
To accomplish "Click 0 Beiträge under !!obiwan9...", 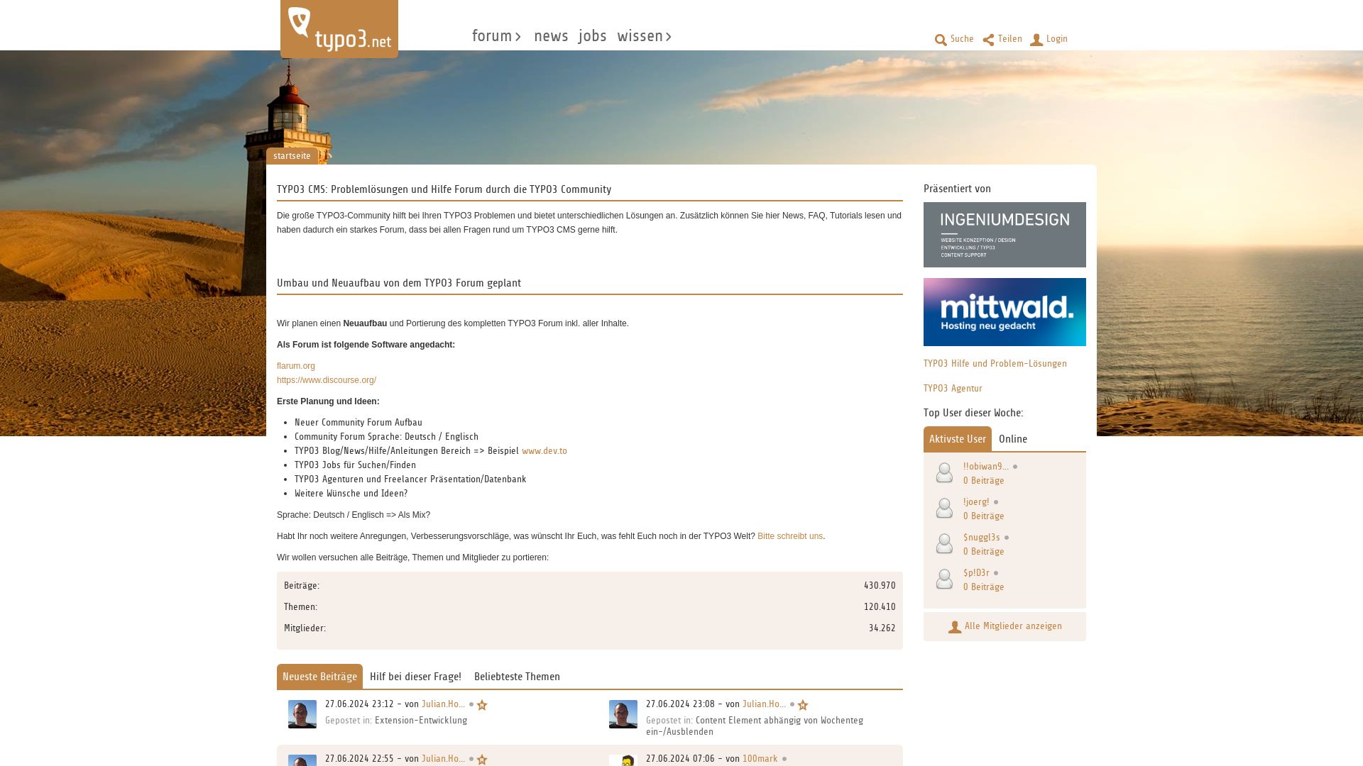I will [x=984, y=481].
